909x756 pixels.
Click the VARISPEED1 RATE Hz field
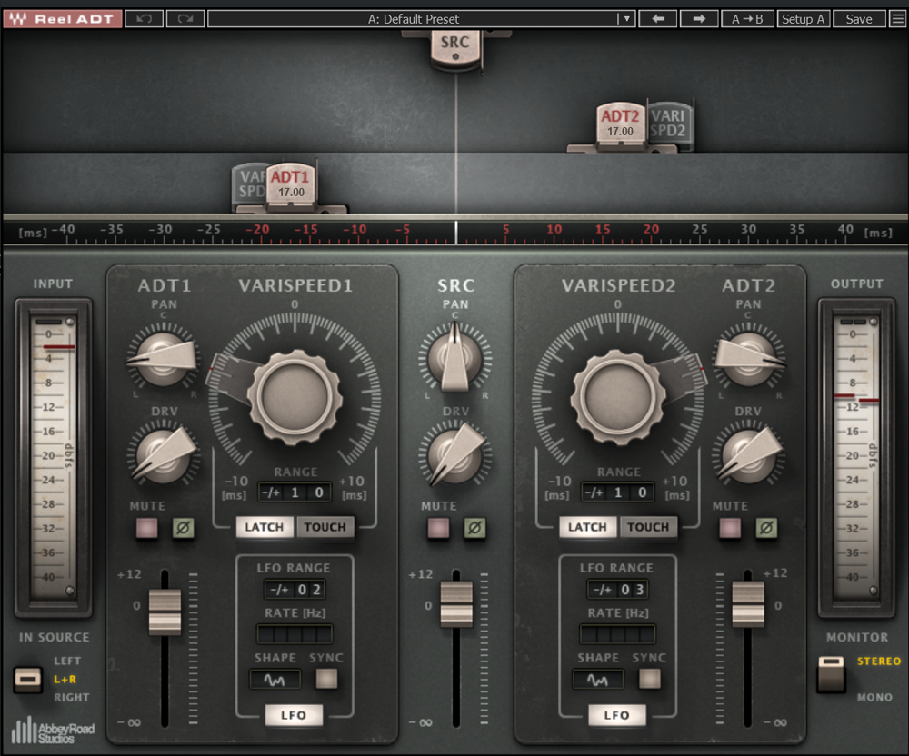click(295, 634)
